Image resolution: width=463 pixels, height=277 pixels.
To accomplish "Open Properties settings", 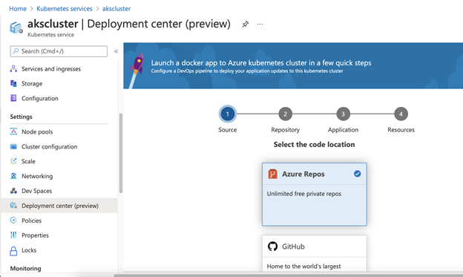I will pos(59,235).
